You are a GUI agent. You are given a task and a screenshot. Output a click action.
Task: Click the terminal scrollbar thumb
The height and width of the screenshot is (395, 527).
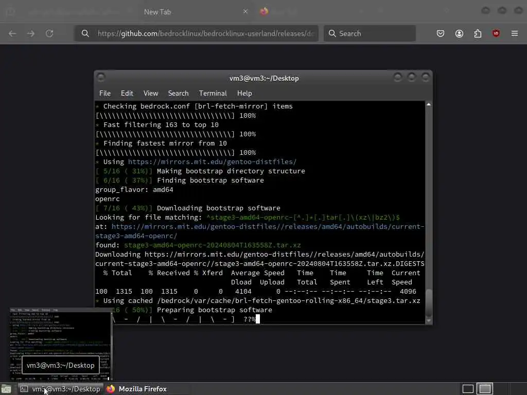click(429, 303)
